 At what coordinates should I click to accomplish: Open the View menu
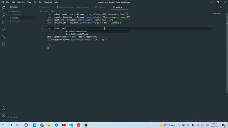[x=29, y=2]
